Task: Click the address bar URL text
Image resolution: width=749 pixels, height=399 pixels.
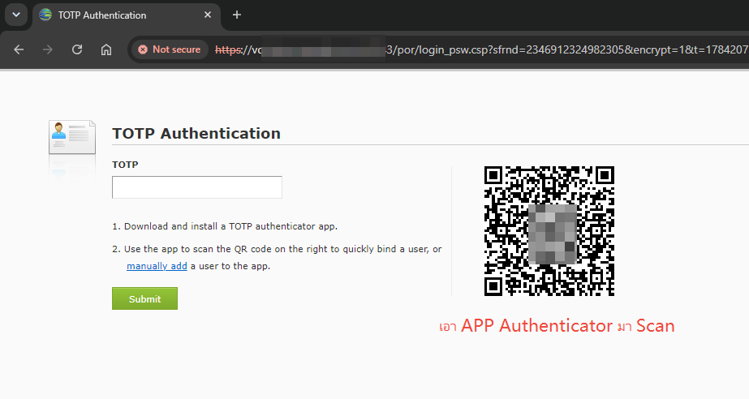Action: point(481,49)
